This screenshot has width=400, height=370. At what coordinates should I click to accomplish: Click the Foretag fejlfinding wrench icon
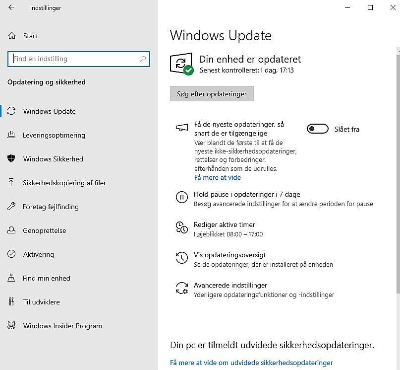11,206
